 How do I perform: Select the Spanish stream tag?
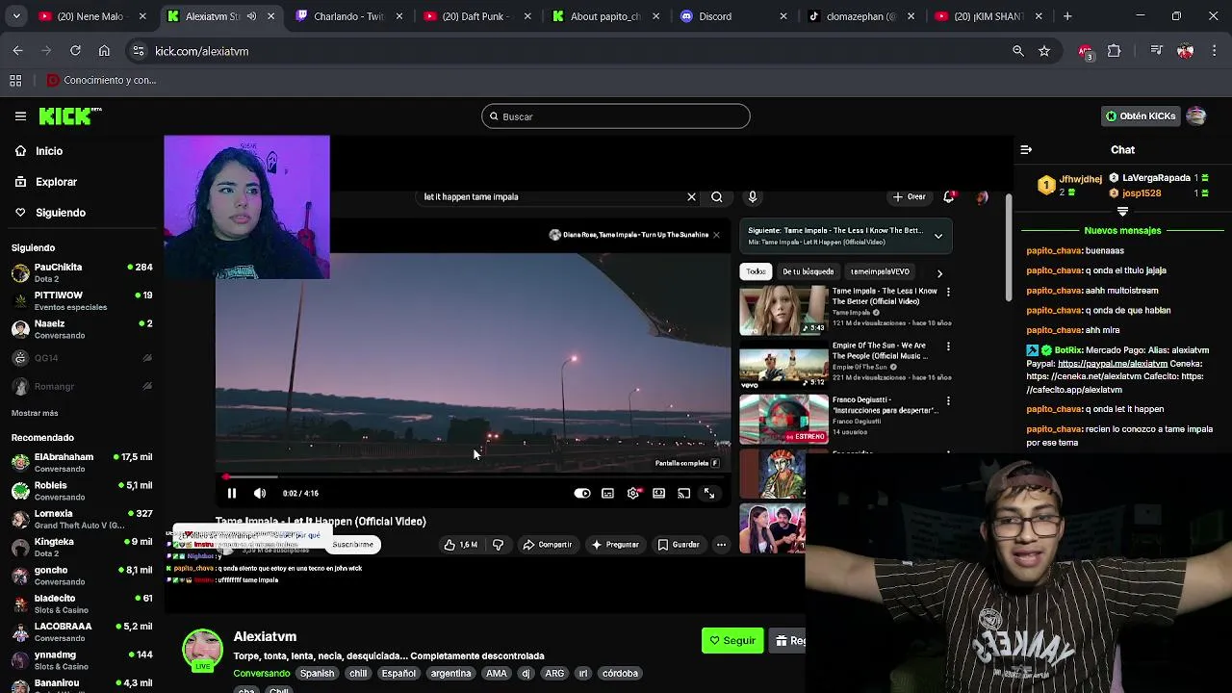tap(317, 673)
